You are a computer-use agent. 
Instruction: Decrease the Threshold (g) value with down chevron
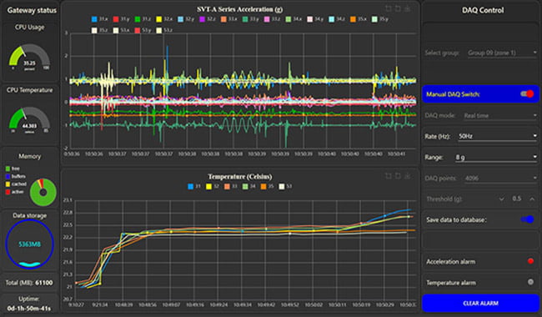point(501,199)
